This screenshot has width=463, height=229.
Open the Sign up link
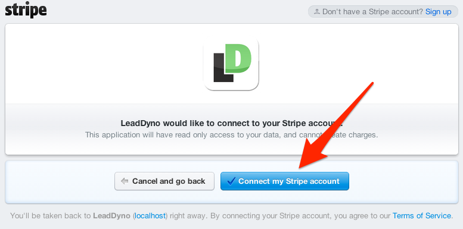(438, 12)
